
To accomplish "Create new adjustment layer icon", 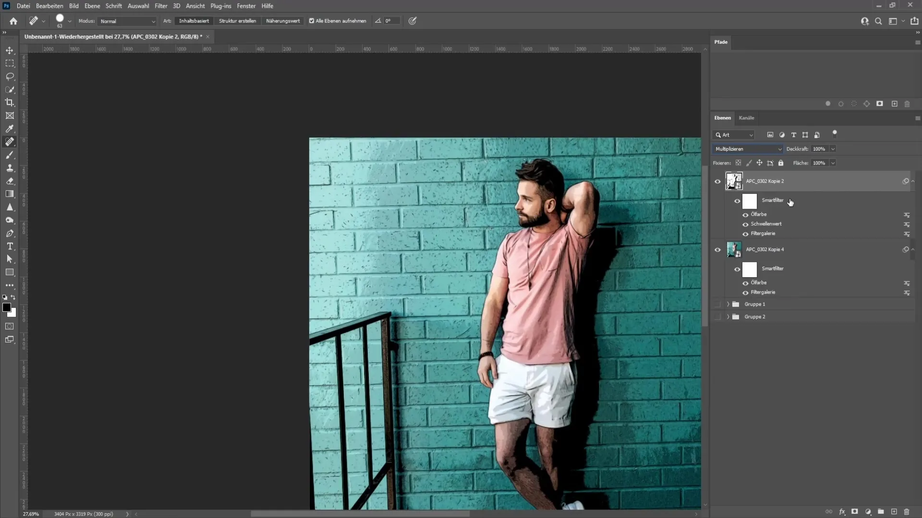I will click(868, 512).
